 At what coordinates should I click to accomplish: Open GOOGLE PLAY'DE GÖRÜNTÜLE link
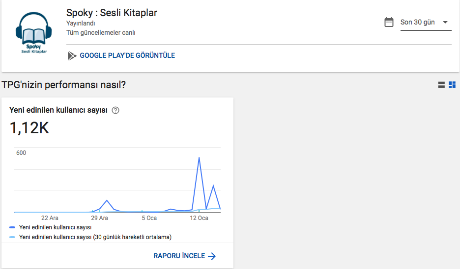(127, 55)
